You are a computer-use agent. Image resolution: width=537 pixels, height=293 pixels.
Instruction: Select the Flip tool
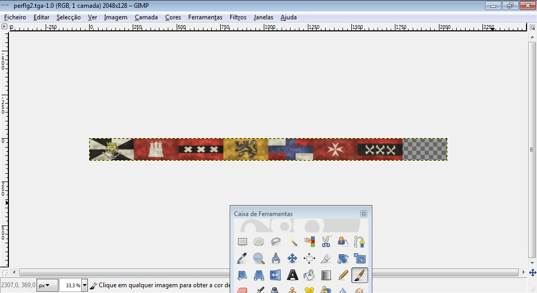(276, 275)
